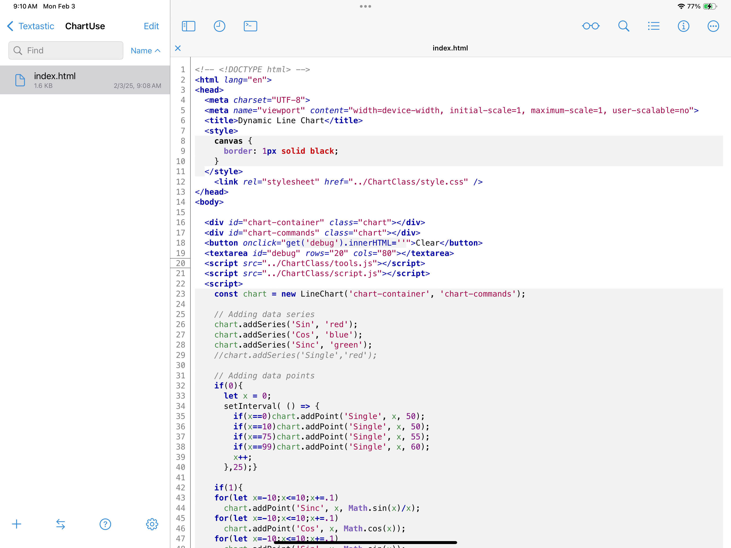Click the ChartClass/tools.js script line
Screen dimensions: 731x548
[314, 263]
